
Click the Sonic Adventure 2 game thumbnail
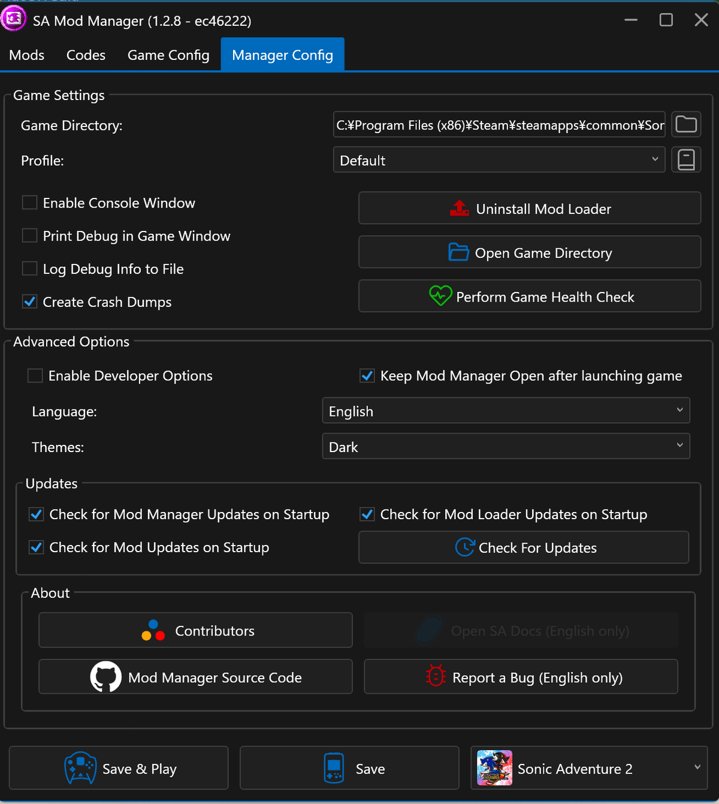(494, 768)
